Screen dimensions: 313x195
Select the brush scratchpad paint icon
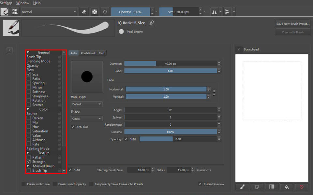tap(242, 187)
